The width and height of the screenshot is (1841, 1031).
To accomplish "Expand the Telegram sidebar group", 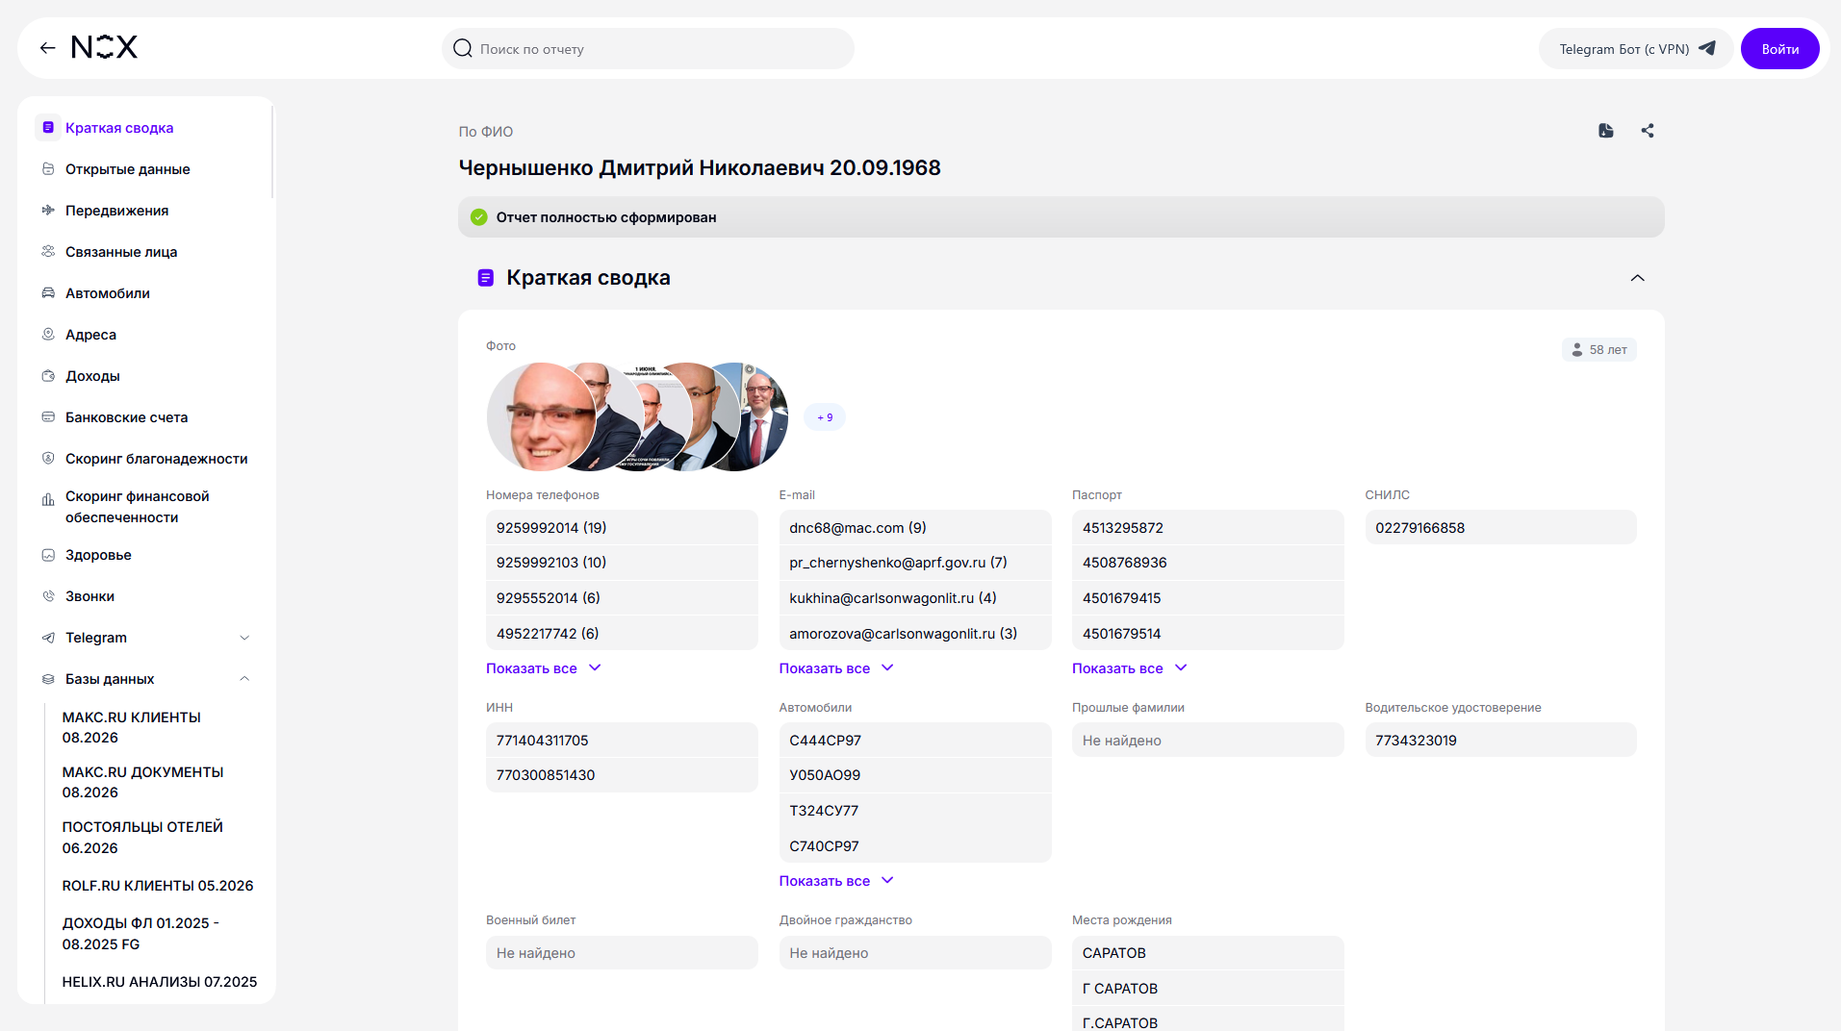I will click(244, 638).
